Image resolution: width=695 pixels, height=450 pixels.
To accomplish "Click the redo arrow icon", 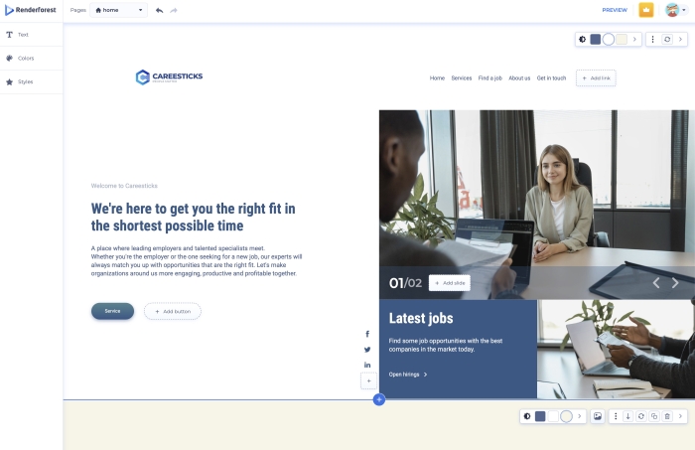I will point(174,10).
